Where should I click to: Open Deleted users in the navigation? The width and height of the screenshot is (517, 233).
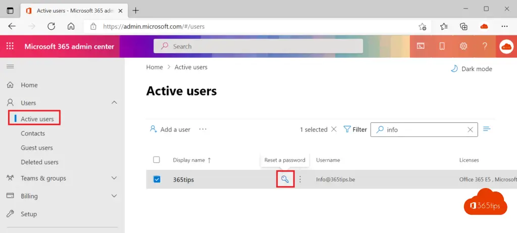pos(39,162)
